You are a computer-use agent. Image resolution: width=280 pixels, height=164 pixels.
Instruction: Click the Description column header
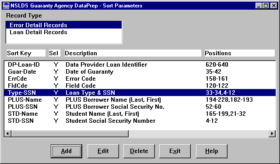pyautogui.click(x=133, y=53)
